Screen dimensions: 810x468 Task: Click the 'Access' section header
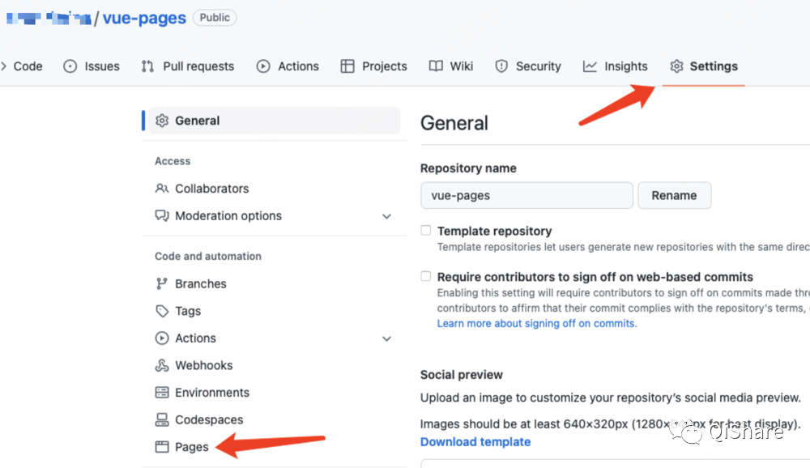pos(173,161)
